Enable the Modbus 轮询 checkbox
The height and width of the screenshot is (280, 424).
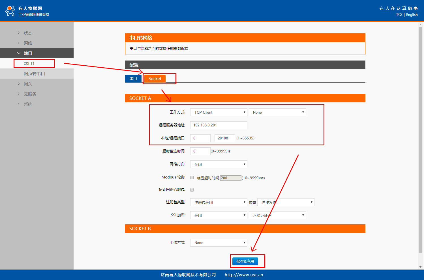click(192, 177)
